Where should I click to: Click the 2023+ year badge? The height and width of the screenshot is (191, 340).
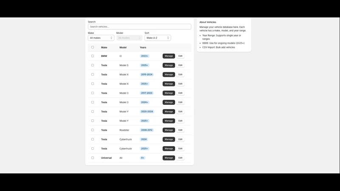pyautogui.click(x=144, y=56)
